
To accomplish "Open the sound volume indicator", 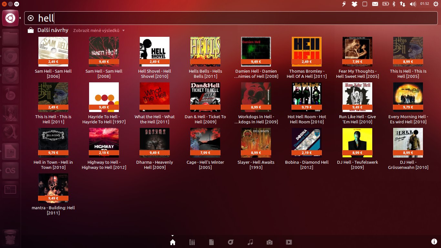I will pyautogui.click(x=413, y=4).
